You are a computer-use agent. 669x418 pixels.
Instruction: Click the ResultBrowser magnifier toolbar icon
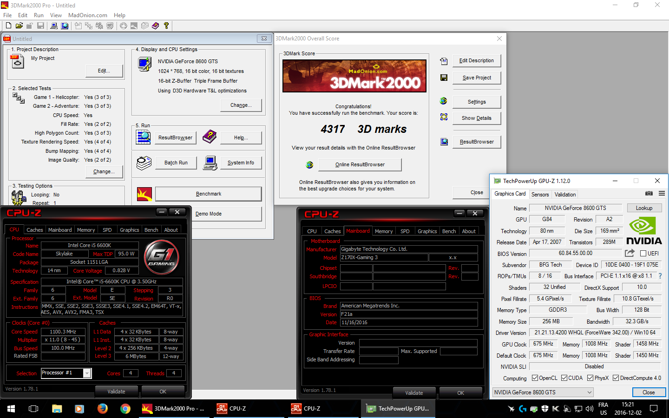(x=65, y=26)
